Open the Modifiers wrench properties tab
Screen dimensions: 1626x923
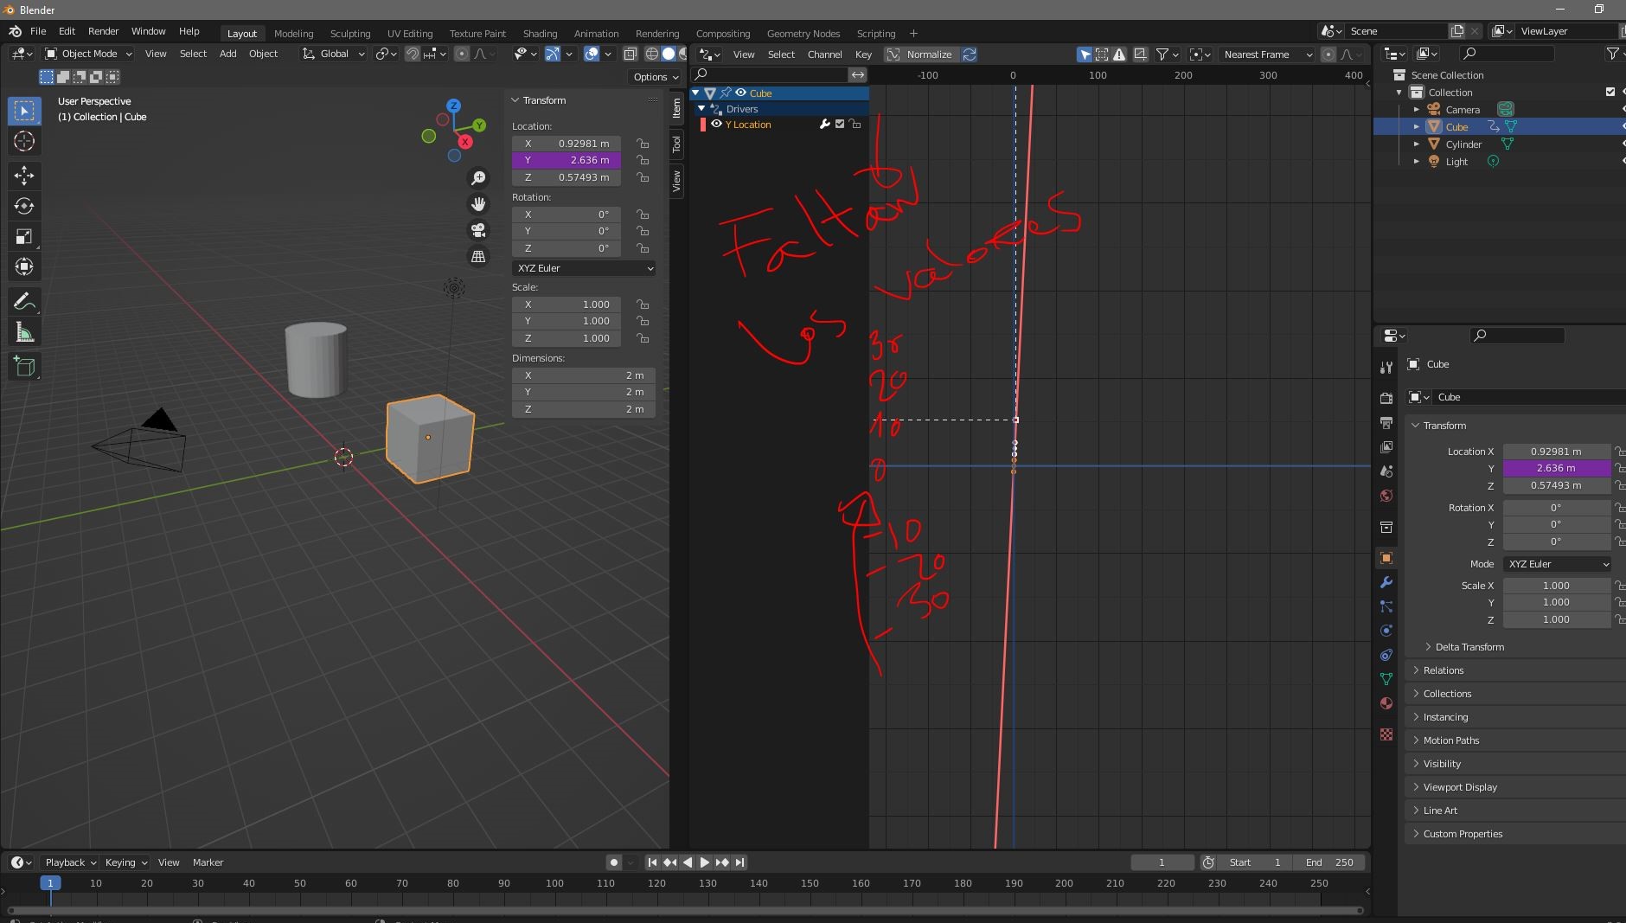[x=1386, y=582]
